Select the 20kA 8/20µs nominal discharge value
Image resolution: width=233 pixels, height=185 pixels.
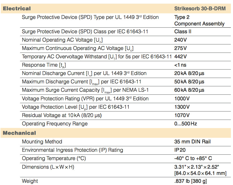tap(189, 74)
